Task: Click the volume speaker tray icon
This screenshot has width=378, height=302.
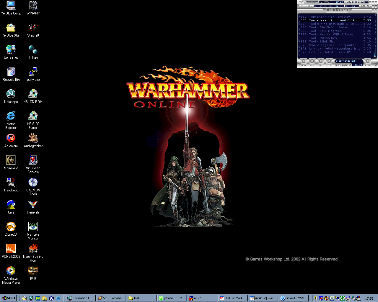Action: 315,298
